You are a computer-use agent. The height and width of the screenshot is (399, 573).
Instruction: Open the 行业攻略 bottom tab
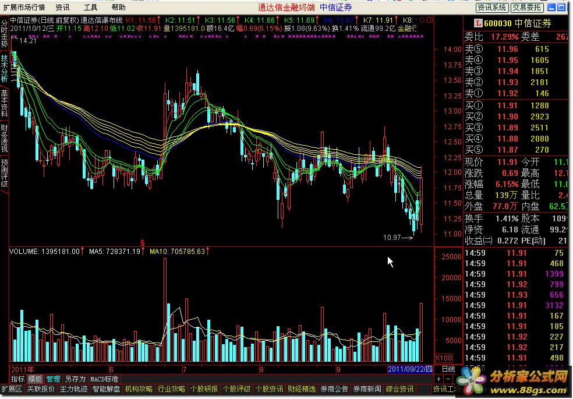pos(171,390)
